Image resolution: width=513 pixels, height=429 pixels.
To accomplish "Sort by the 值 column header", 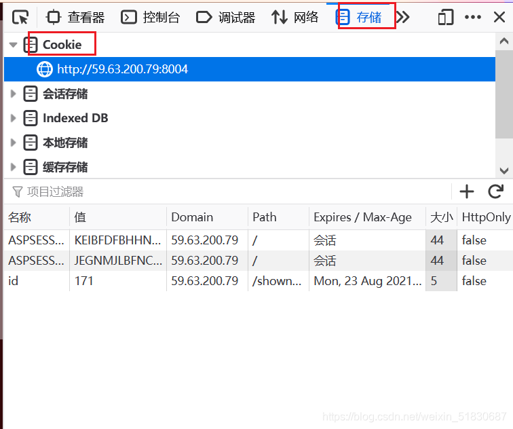I will 118,217.
